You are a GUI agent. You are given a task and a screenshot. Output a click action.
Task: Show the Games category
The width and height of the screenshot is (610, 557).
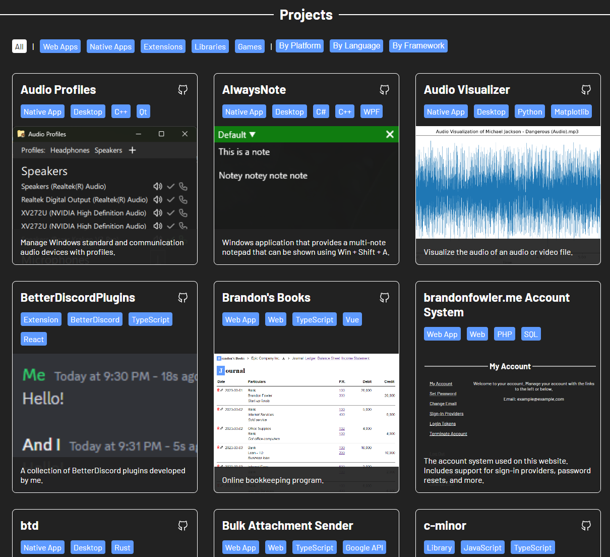click(x=250, y=46)
